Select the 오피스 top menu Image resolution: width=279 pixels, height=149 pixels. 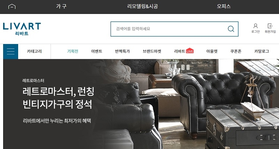224,6
